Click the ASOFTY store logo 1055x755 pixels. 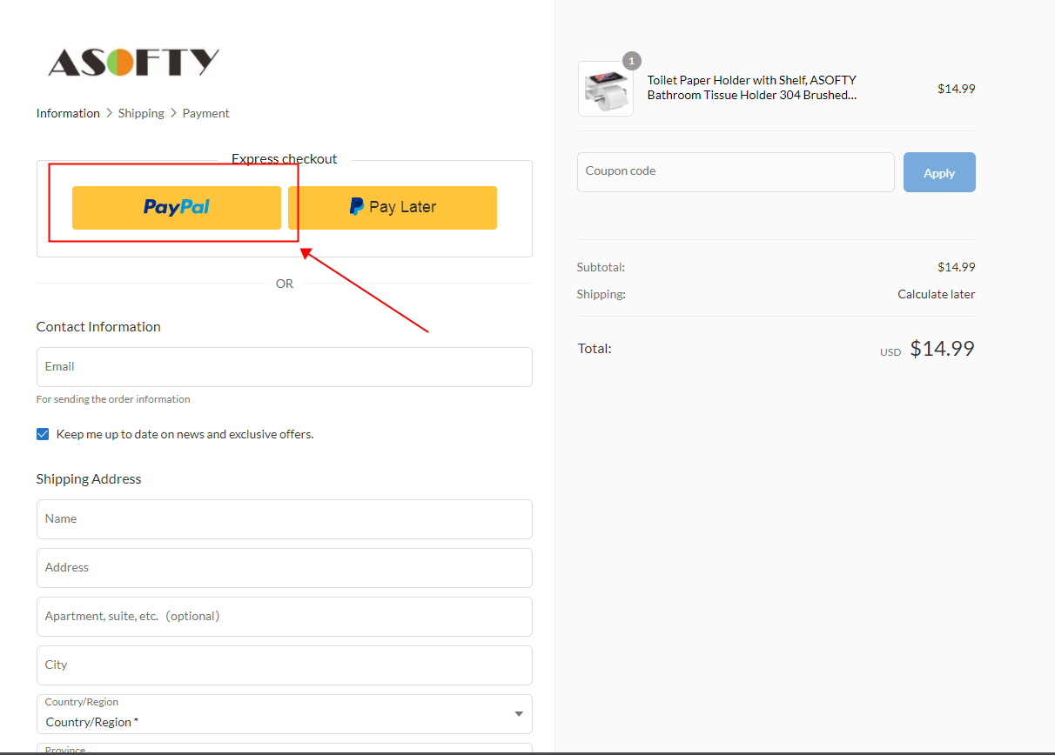pyautogui.click(x=133, y=62)
